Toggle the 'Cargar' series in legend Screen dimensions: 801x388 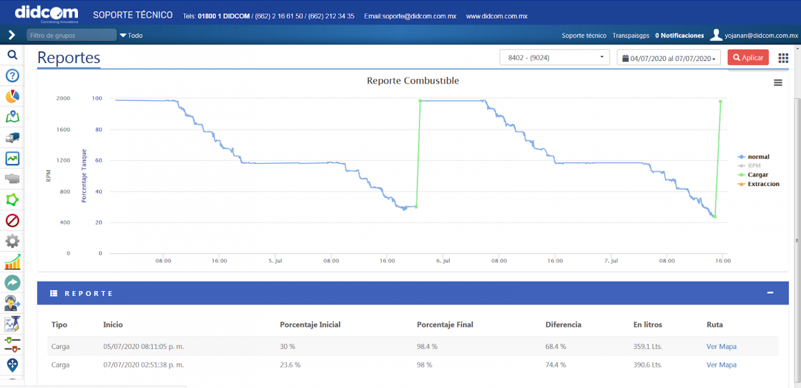[757, 175]
